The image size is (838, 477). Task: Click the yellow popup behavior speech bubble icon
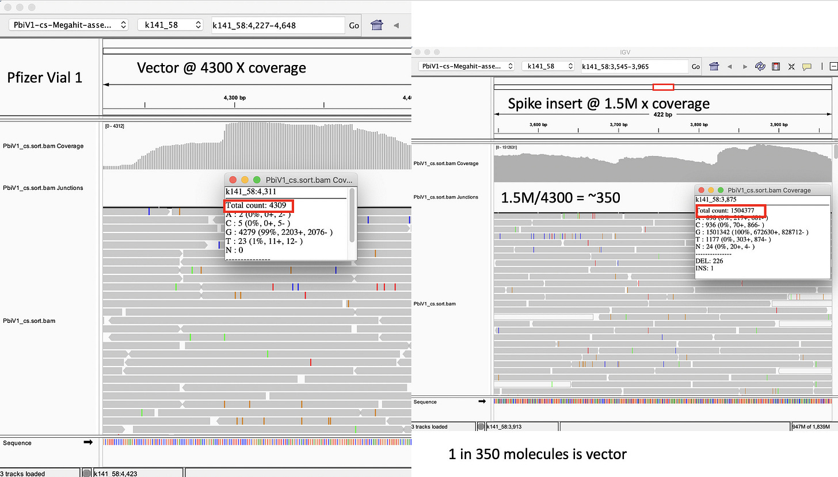click(x=807, y=66)
